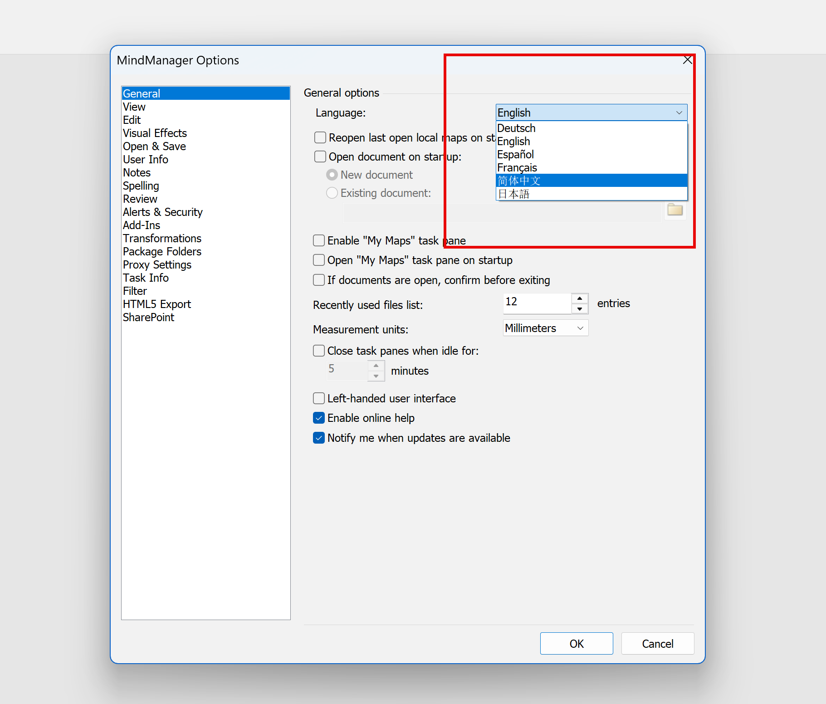Increase recently used files entries
826x704 pixels.
(579, 298)
